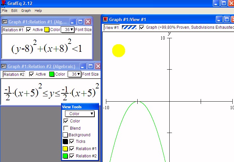This screenshot has width=234, height=162.
Task: Maximize the Relation #1 window
Action: tap(80, 22)
